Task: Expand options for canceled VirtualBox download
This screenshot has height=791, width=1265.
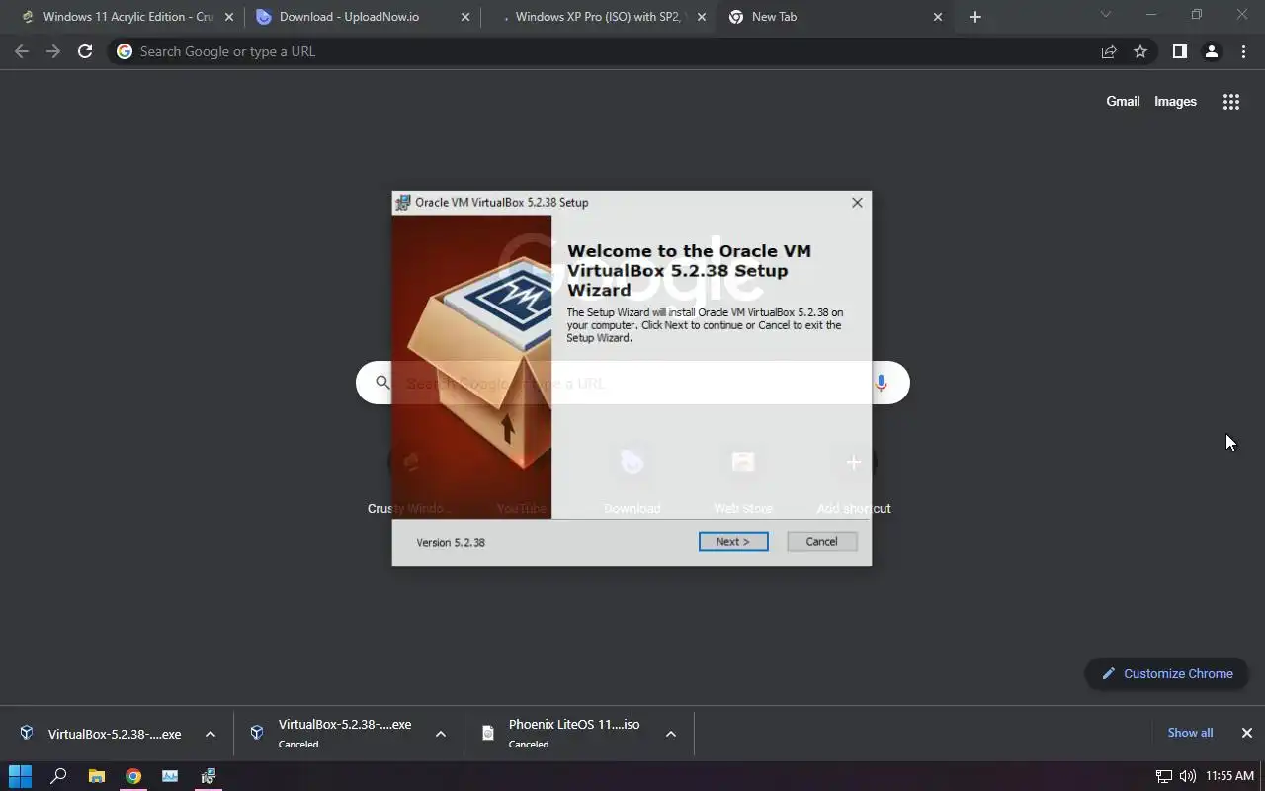Action: click(441, 734)
